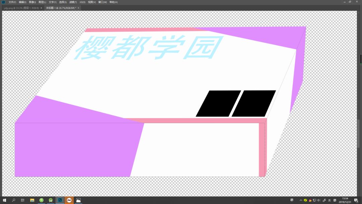
Task: Open the volume speaker tray icon
Action: tap(319, 200)
